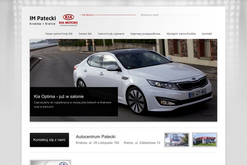
Task: Open Nowe samochody KIA menu
Action: (x=59, y=33)
